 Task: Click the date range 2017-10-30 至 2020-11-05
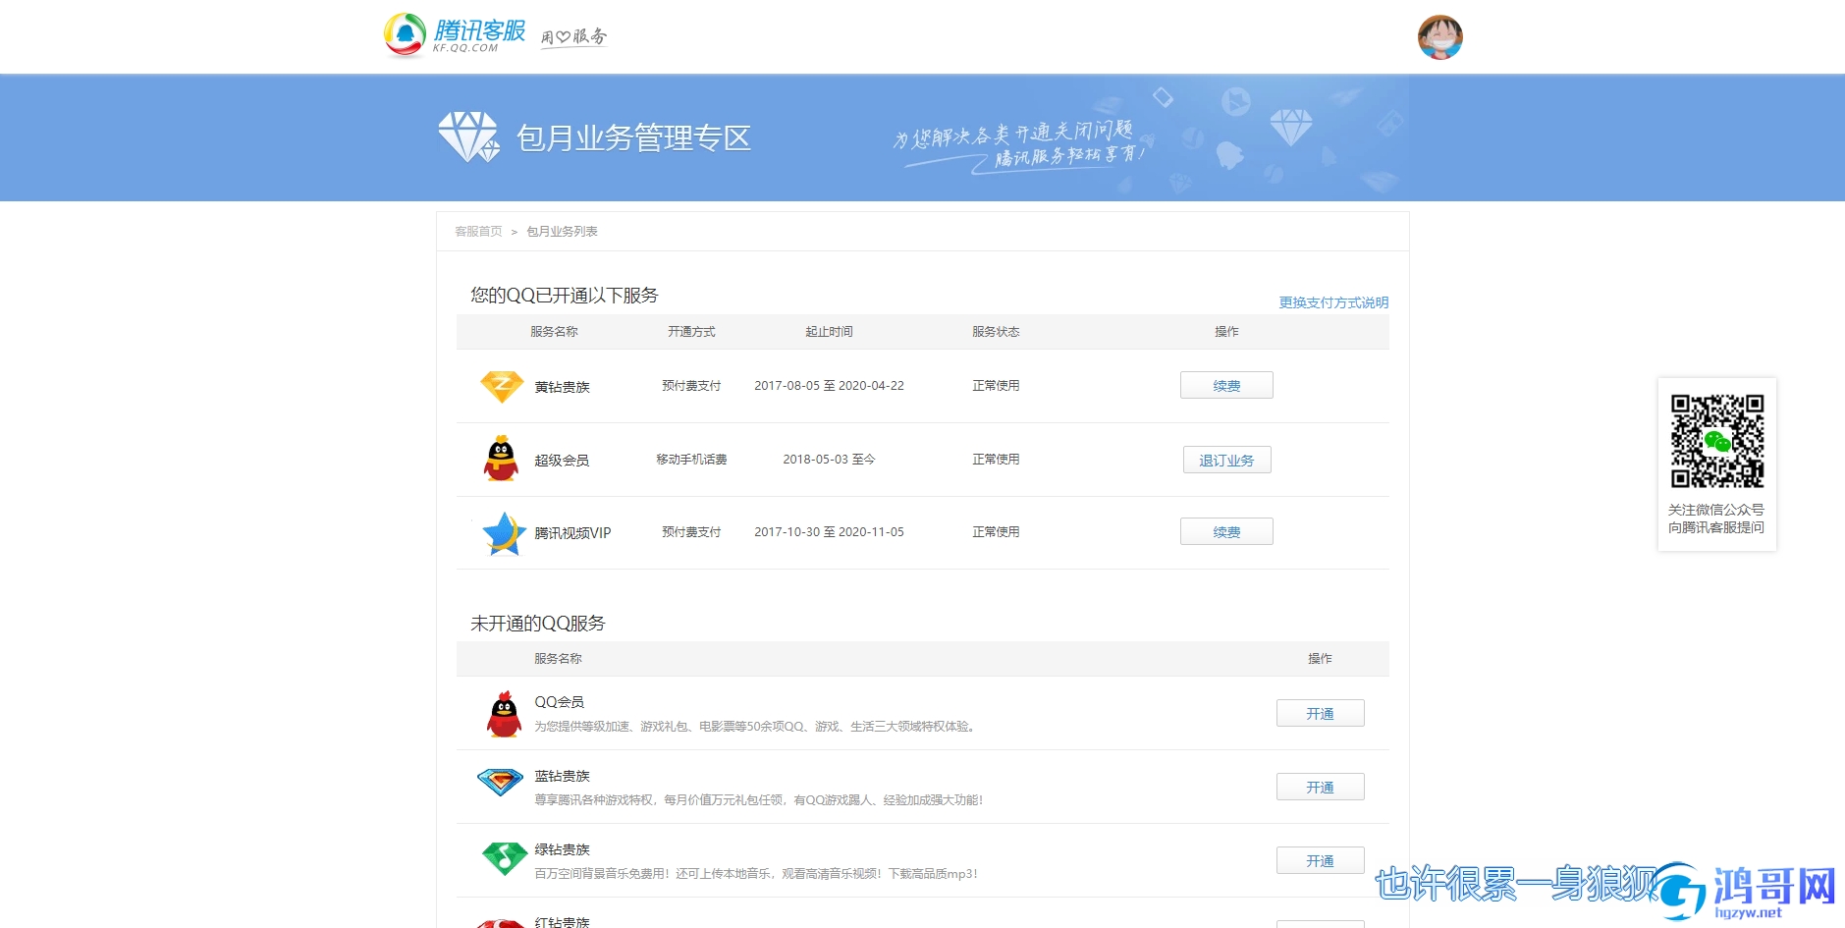[829, 532]
